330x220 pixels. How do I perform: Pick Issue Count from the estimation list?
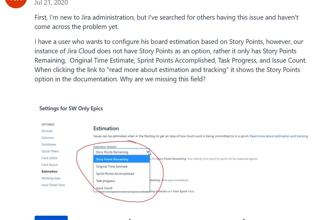(x=103, y=188)
